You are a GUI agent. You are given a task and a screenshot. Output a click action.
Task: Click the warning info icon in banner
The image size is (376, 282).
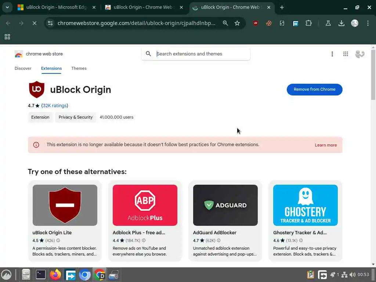[36, 145]
